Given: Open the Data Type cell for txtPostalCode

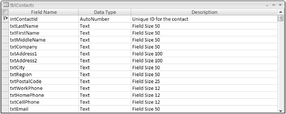Looking at the screenshot, I should click(x=105, y=81).
